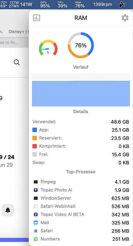Click the magnifying glass search icon
The height and width of the screenshot is (246, 133).
pyautogui.click(x=17, y=63)
